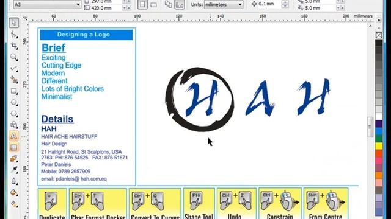Open the A3 page size dropdown
391x219 pixels.
(78, 4)
